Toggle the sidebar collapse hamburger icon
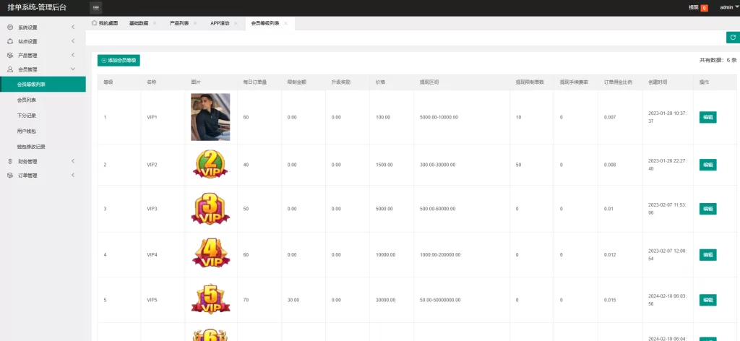Viewport: 740px width, 341px height. [95, 7]
